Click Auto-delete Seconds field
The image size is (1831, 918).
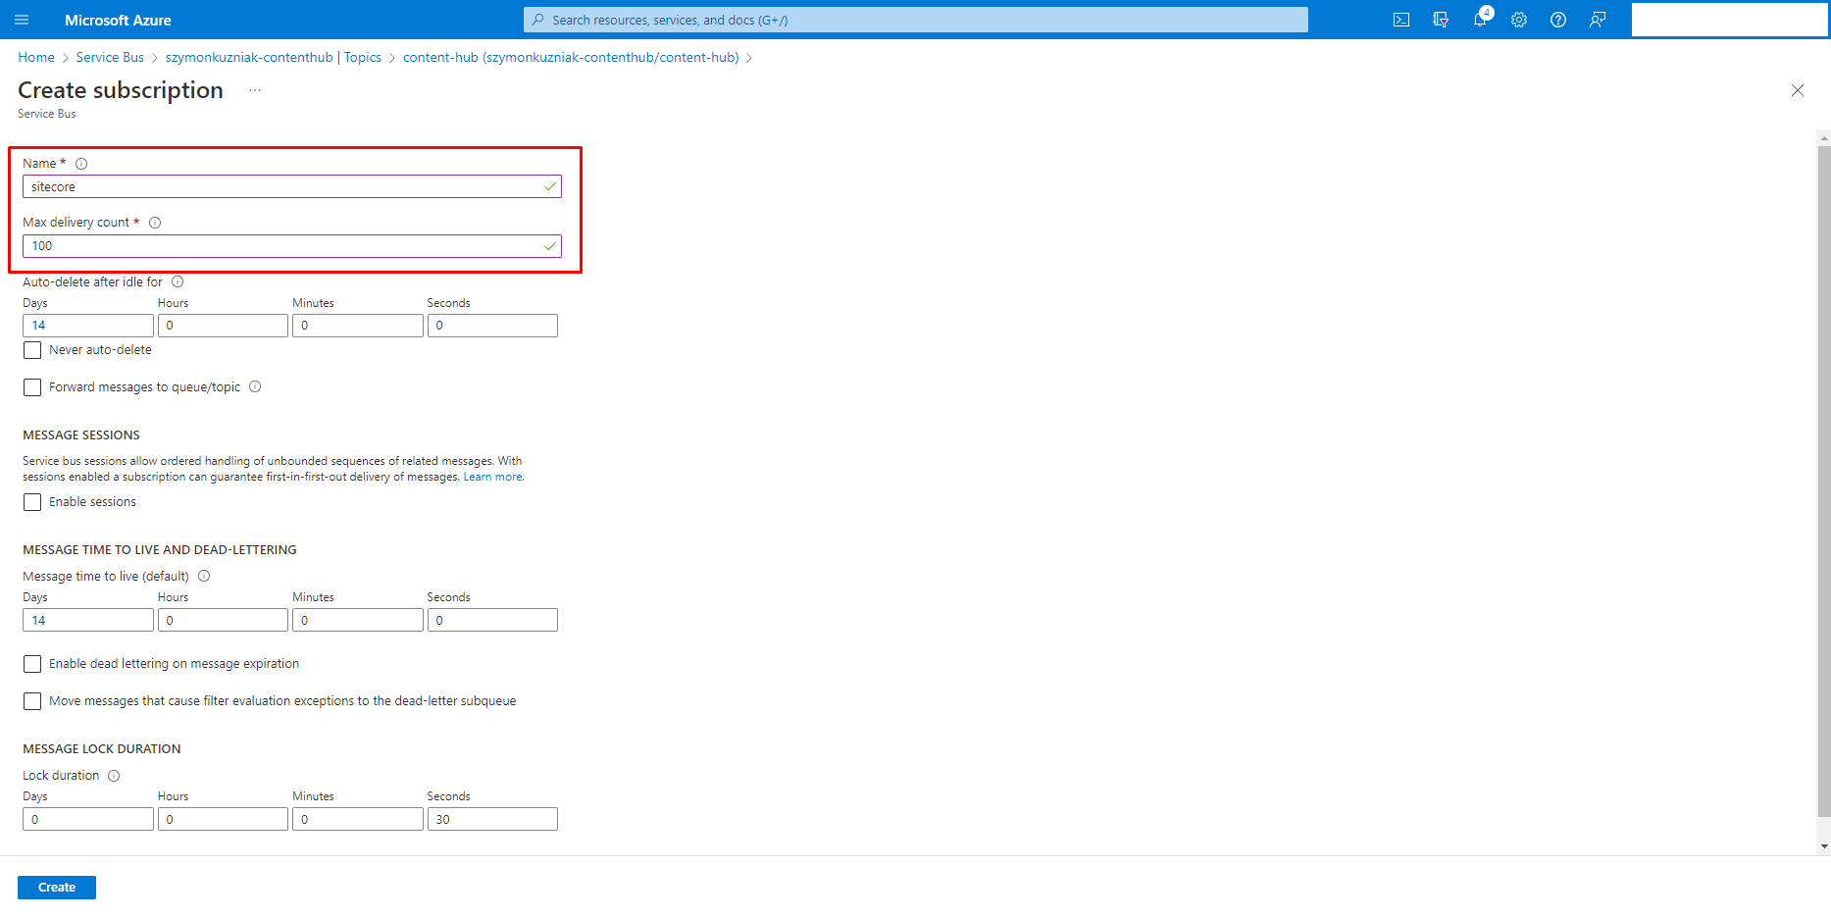[x=492, y=326]
